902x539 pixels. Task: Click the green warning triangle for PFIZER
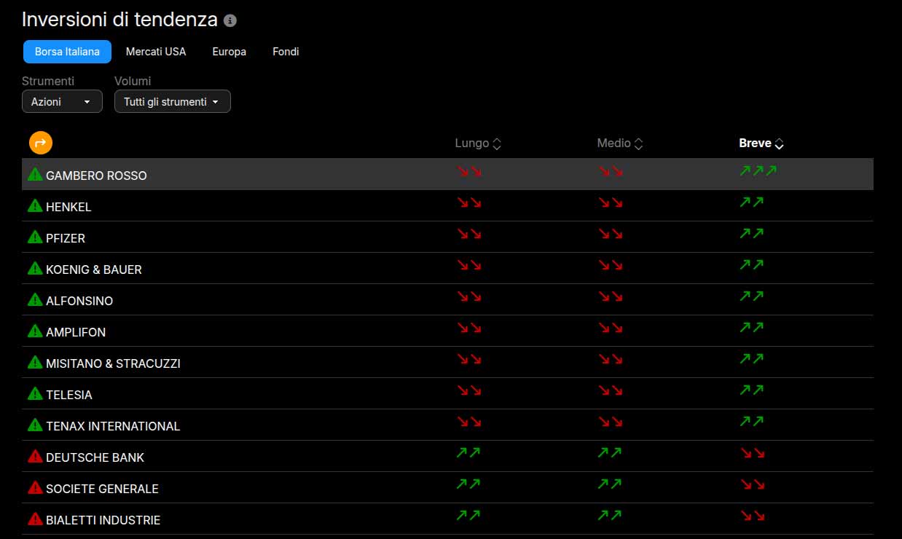pyautogui.click(x=35, y=237)
